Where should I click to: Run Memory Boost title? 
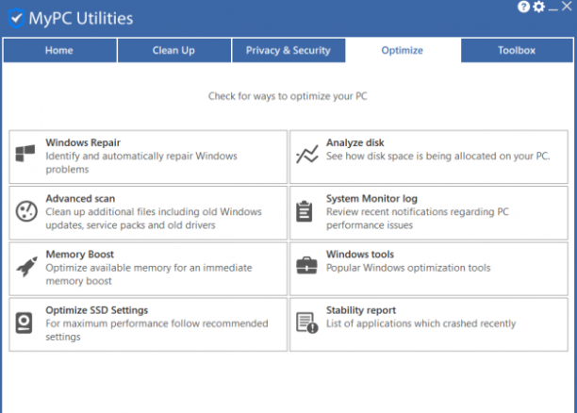[x=80, y=255]
